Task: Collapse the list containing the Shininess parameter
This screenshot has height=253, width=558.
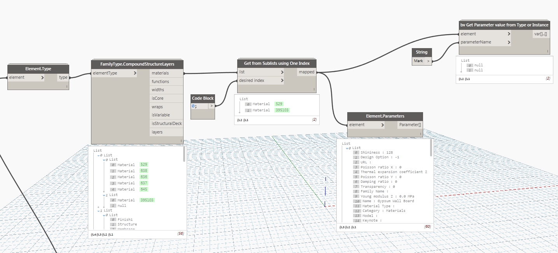Action: 347,148
